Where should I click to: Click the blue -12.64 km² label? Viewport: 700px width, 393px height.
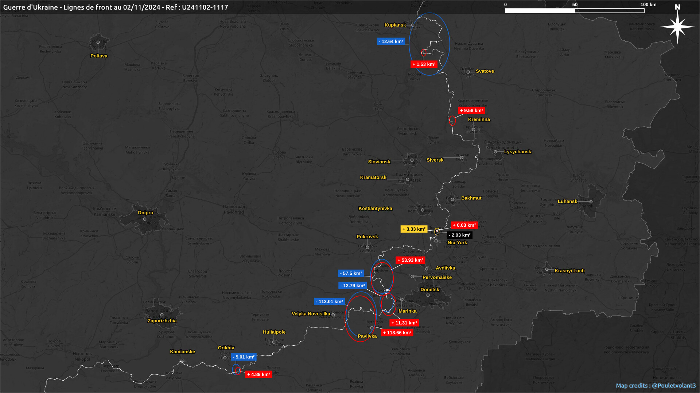pyautogui.click(x=391, y=41)
